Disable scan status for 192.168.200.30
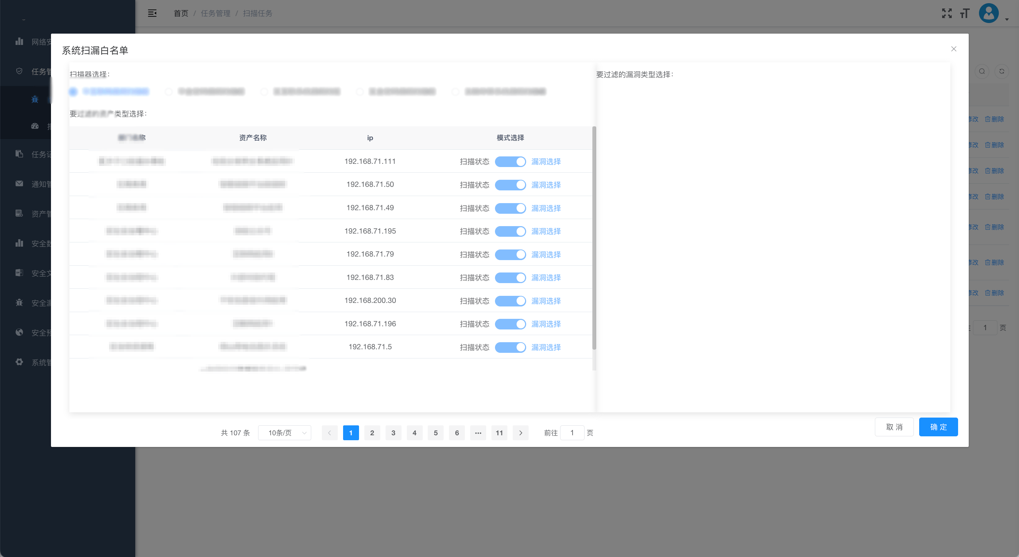 click(510, 301)
